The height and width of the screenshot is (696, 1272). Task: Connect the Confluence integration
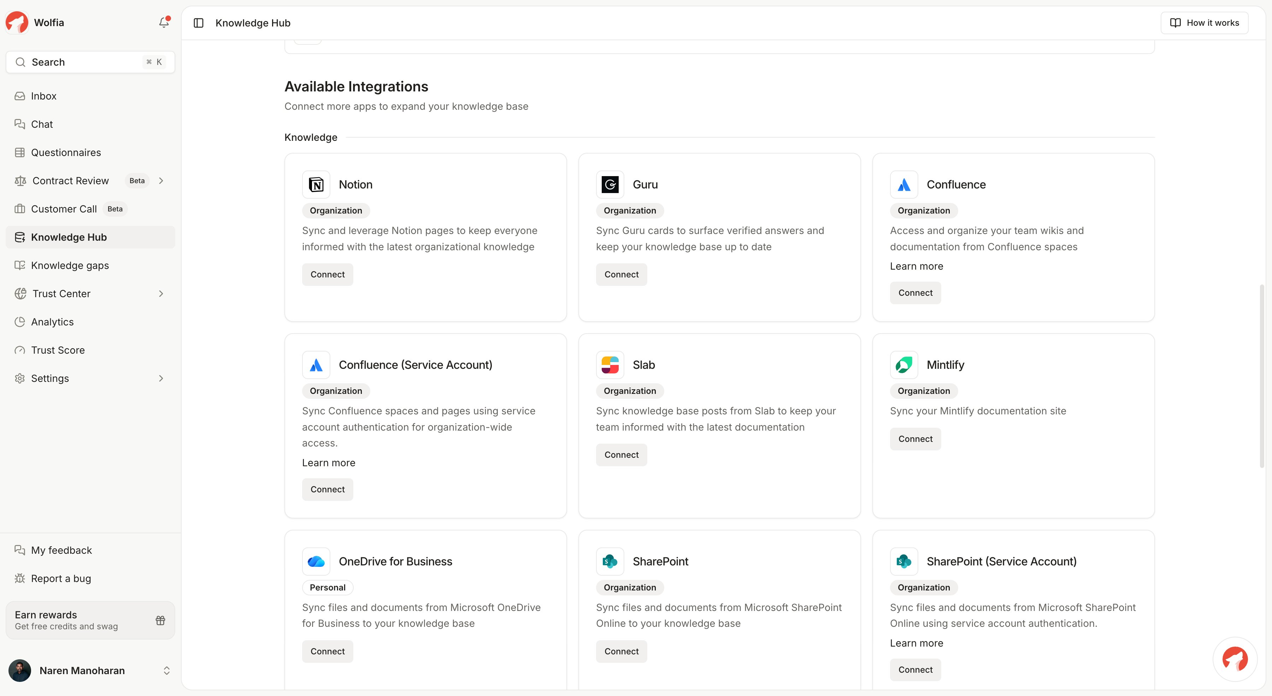click(915, 293)
